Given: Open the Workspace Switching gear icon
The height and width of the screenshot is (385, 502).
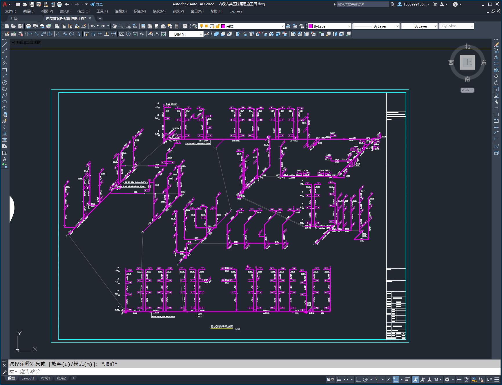Looking at the screenshot, I should (x=447, y=379).
